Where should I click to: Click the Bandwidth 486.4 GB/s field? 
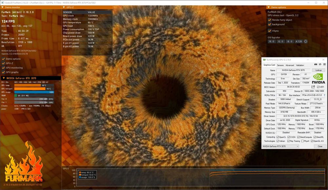[x=316, y=112]
